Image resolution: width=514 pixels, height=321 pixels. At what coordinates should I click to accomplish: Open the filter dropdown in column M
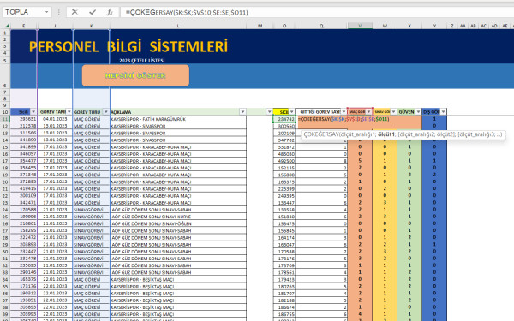[x=270, y=111]
